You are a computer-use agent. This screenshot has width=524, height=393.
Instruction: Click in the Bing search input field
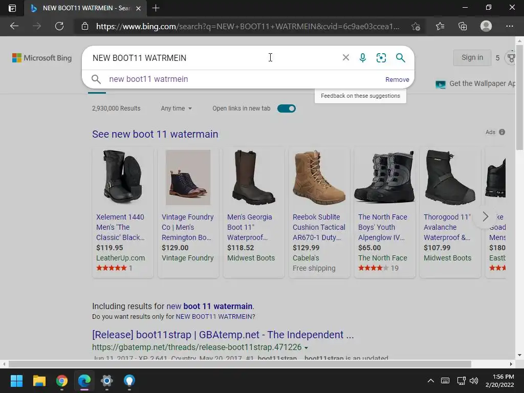(214, 58)
